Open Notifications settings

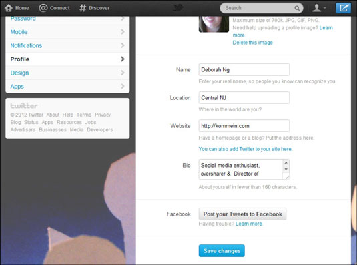(x=67, y=45)
